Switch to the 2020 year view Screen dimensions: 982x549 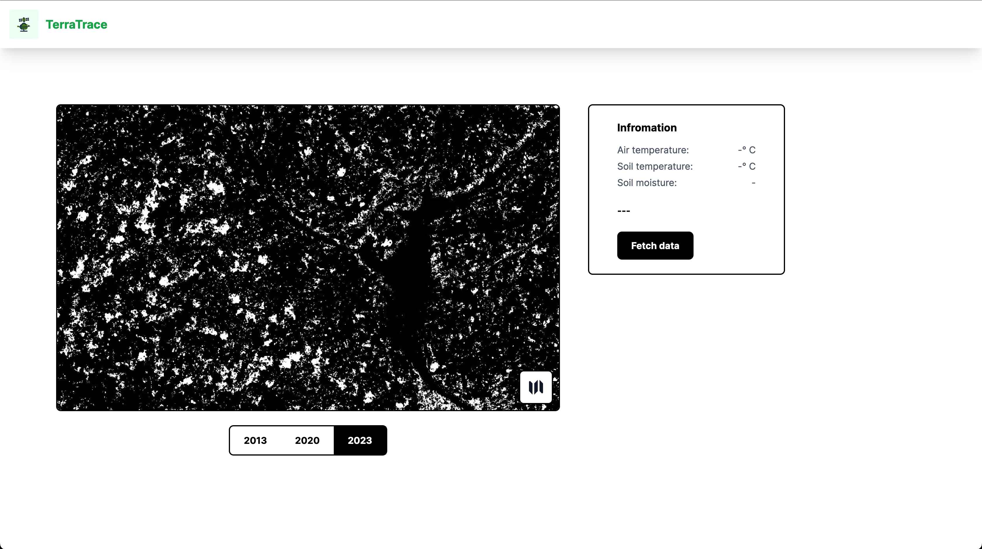307,440
